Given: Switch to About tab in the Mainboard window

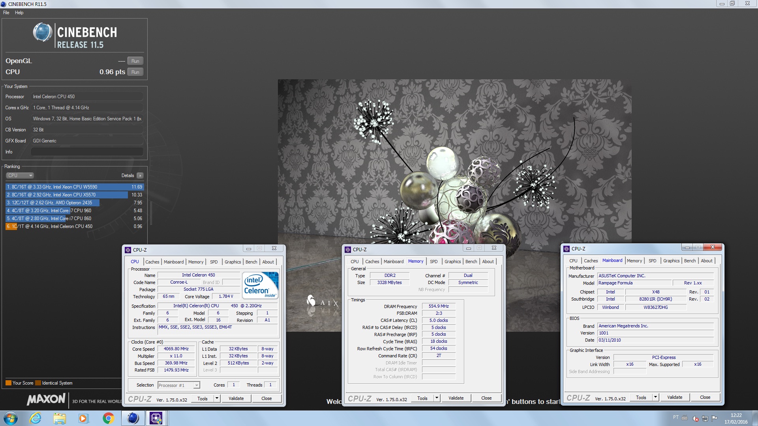Looking at the screenshot, I should (x=707, y=261).
